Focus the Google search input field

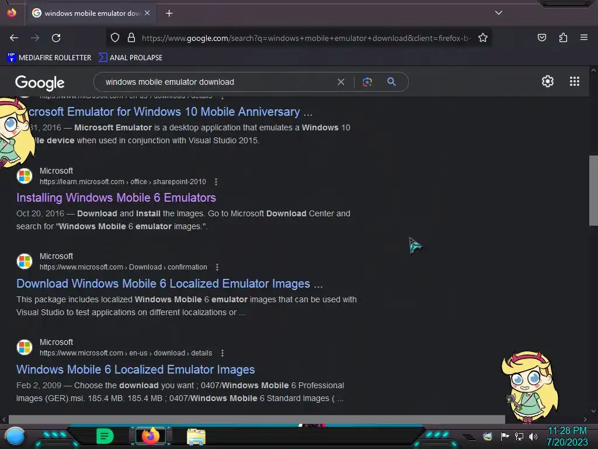(x=217, y=82)
